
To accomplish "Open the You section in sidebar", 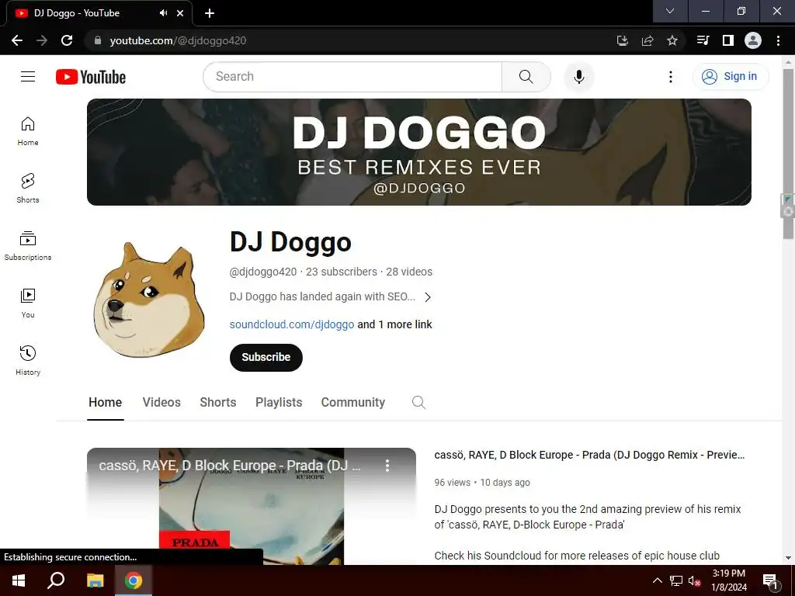I will click(28, 303).
